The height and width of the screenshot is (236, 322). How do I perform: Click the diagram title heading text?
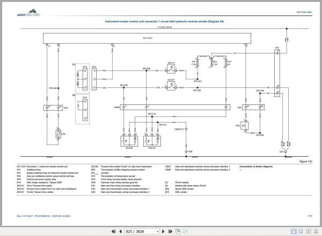pos(164,21)
